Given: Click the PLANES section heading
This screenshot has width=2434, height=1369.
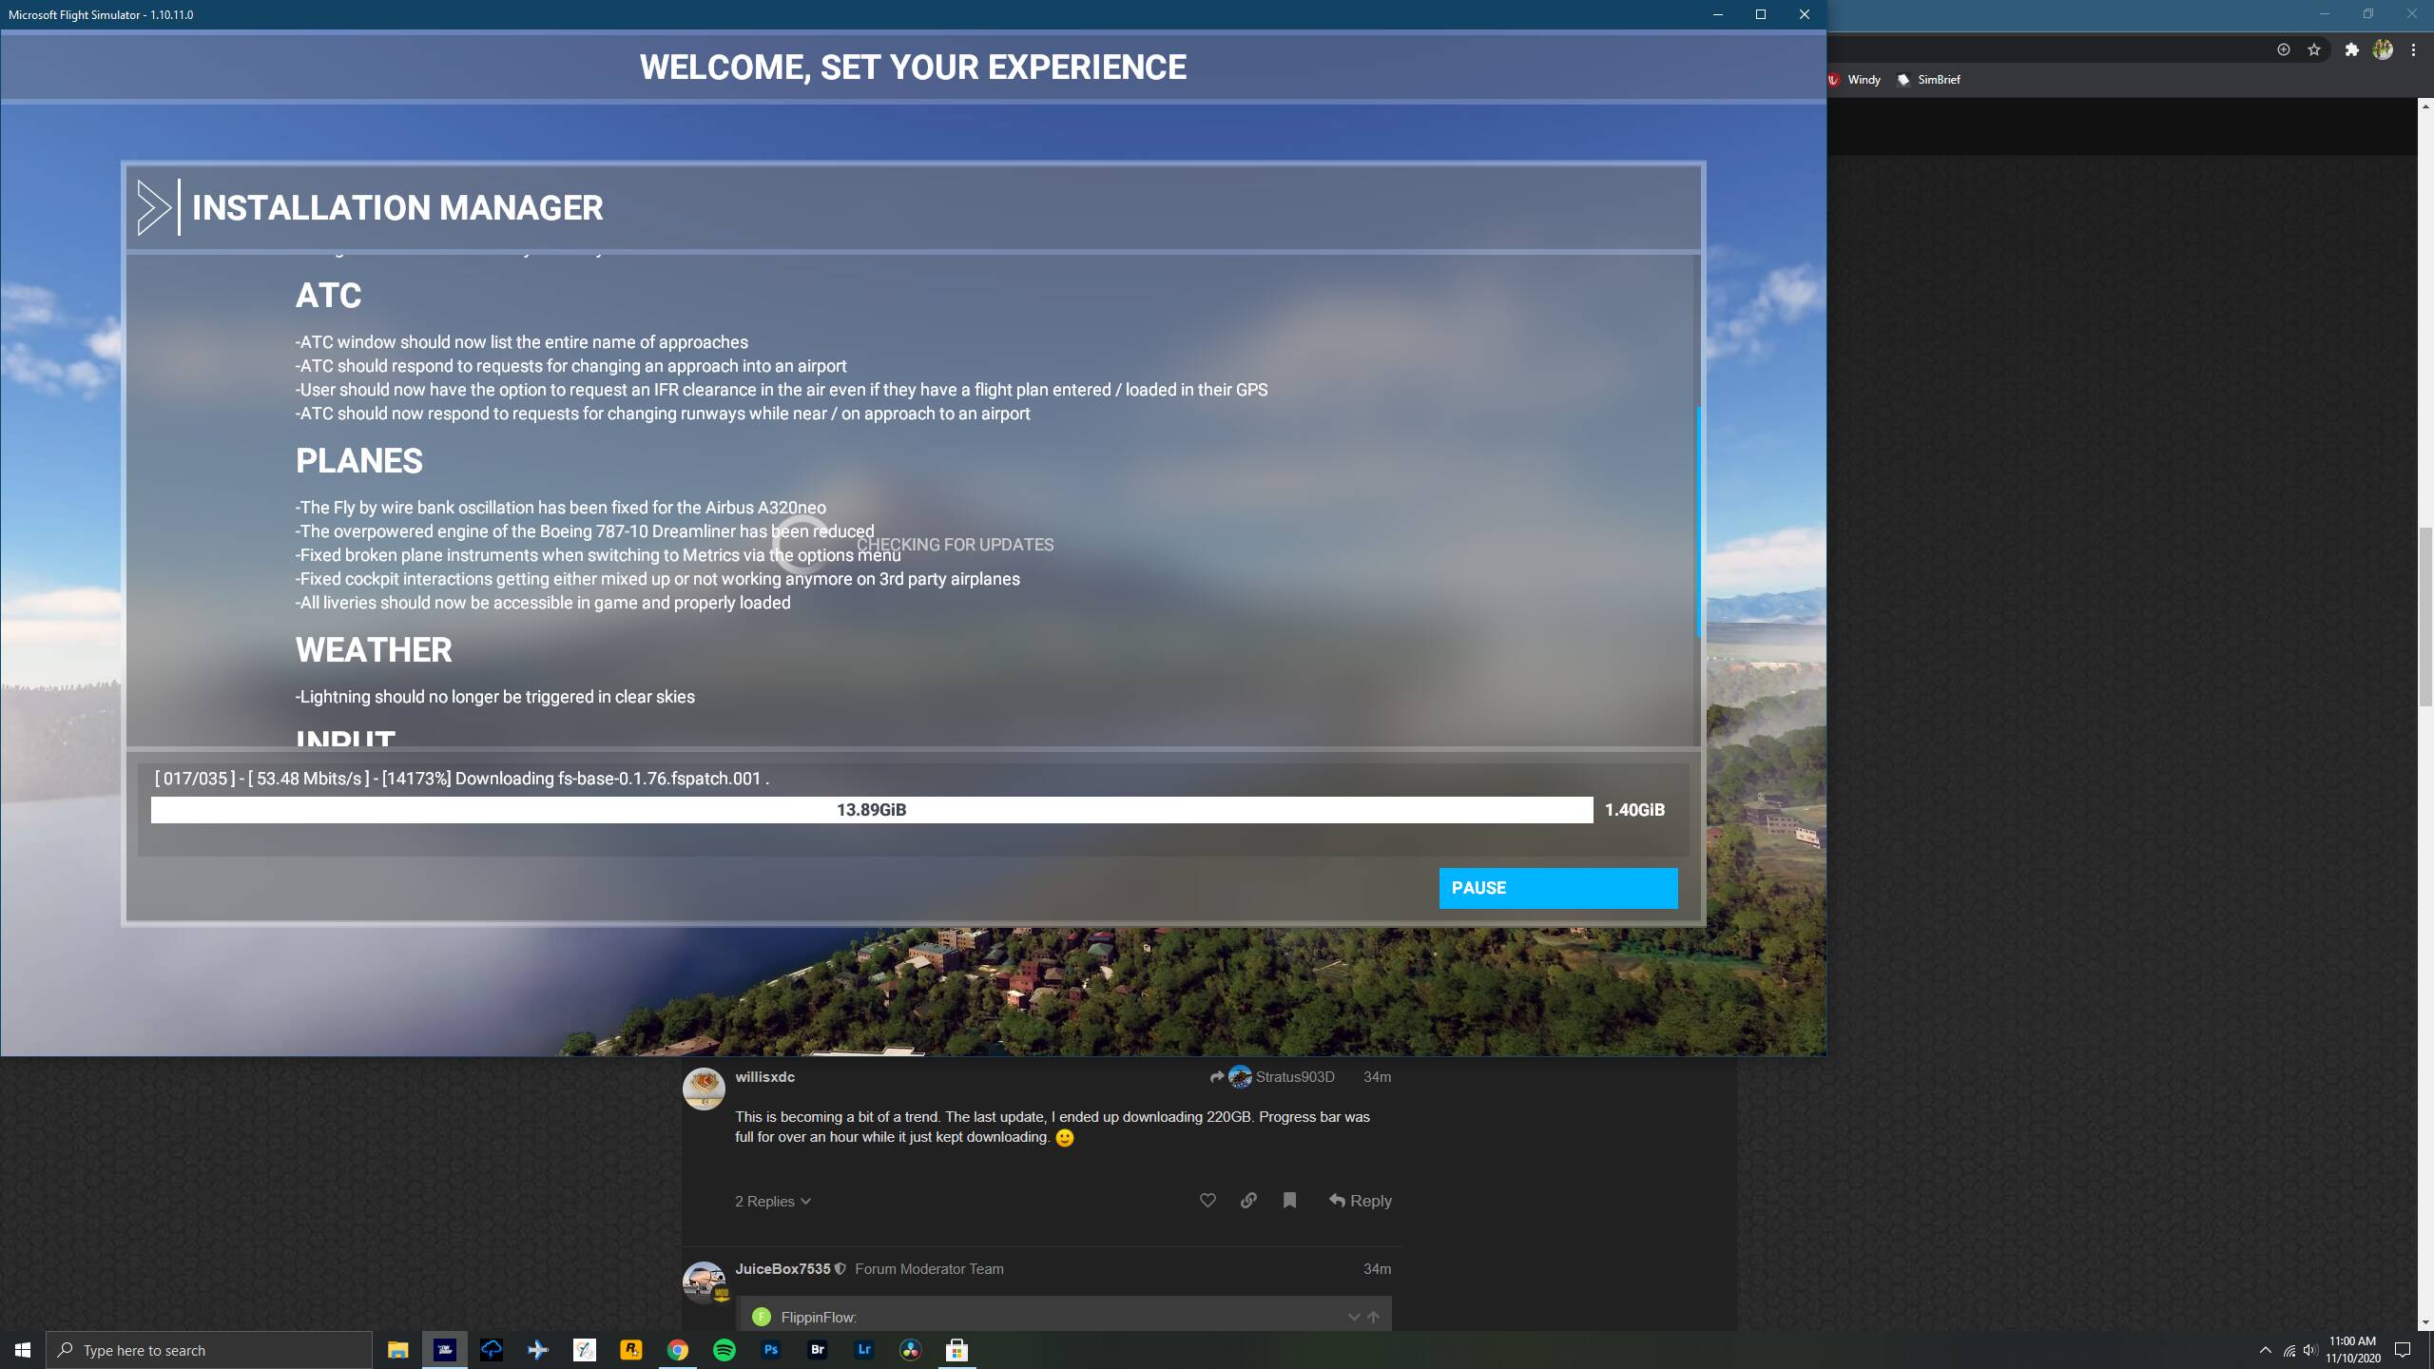Looking at the screenshot, I should [358, 461].
